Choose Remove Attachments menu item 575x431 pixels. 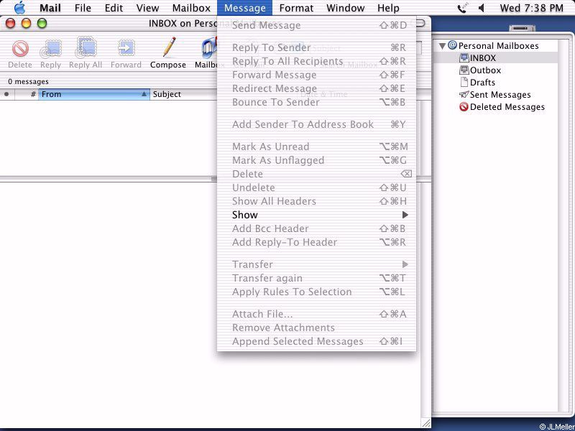tap(316, 328)
